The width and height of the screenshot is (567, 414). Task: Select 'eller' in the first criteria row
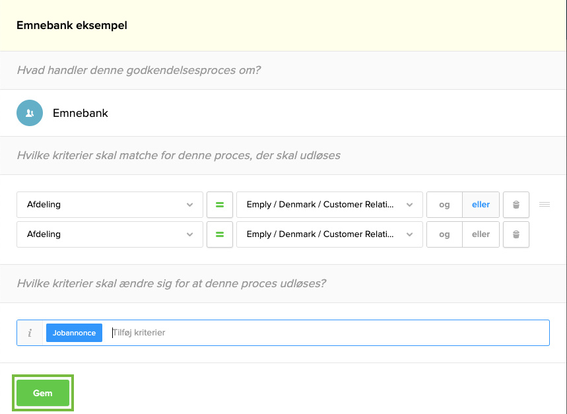click(481, 205)
